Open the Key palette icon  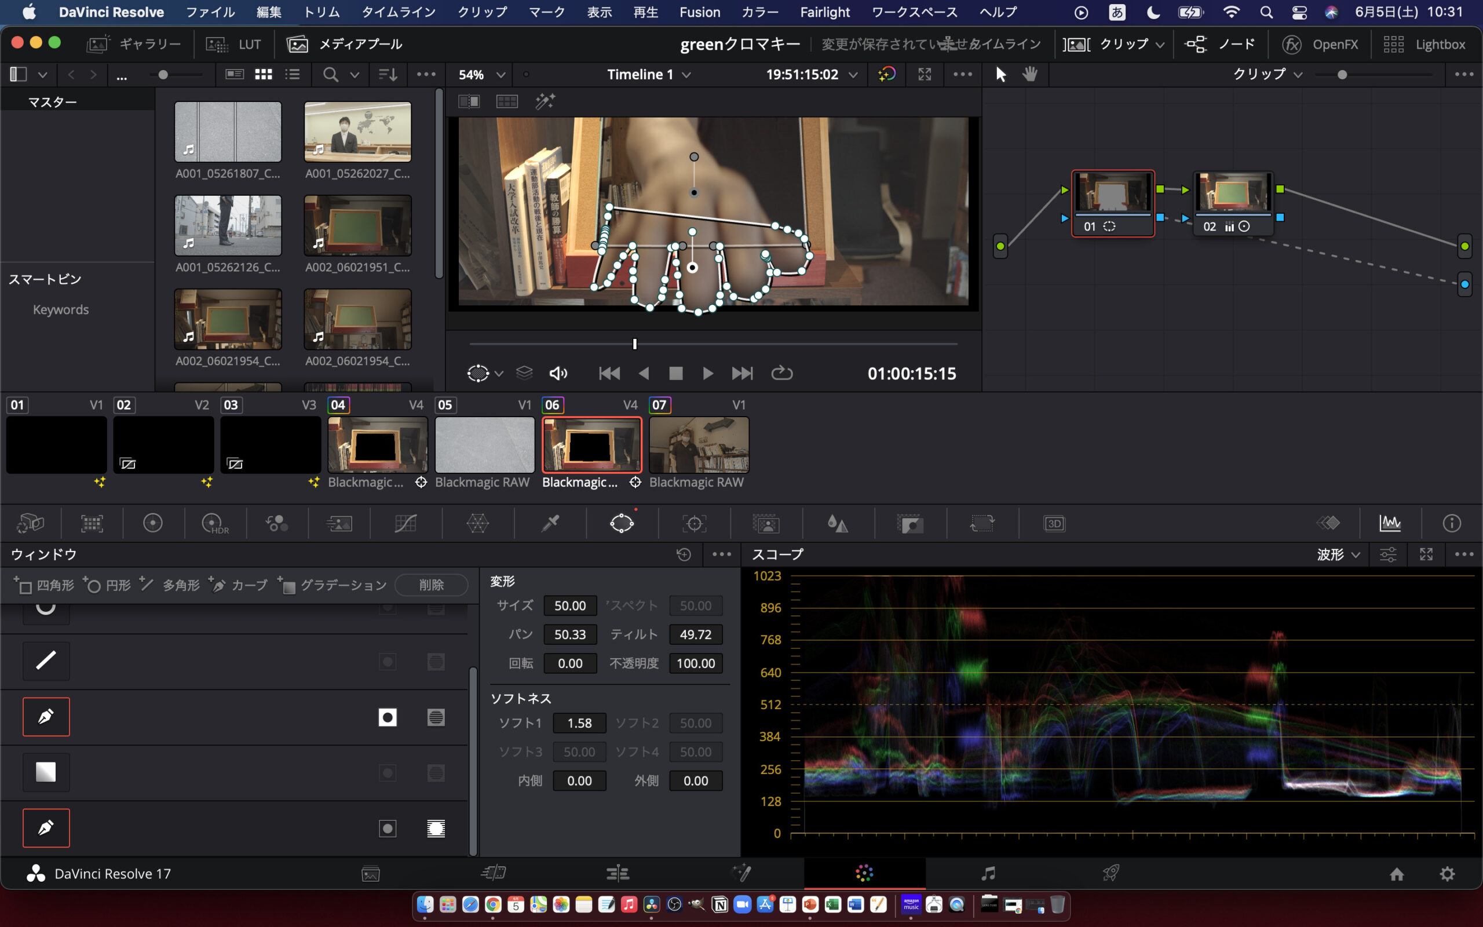tap(910, 524)
